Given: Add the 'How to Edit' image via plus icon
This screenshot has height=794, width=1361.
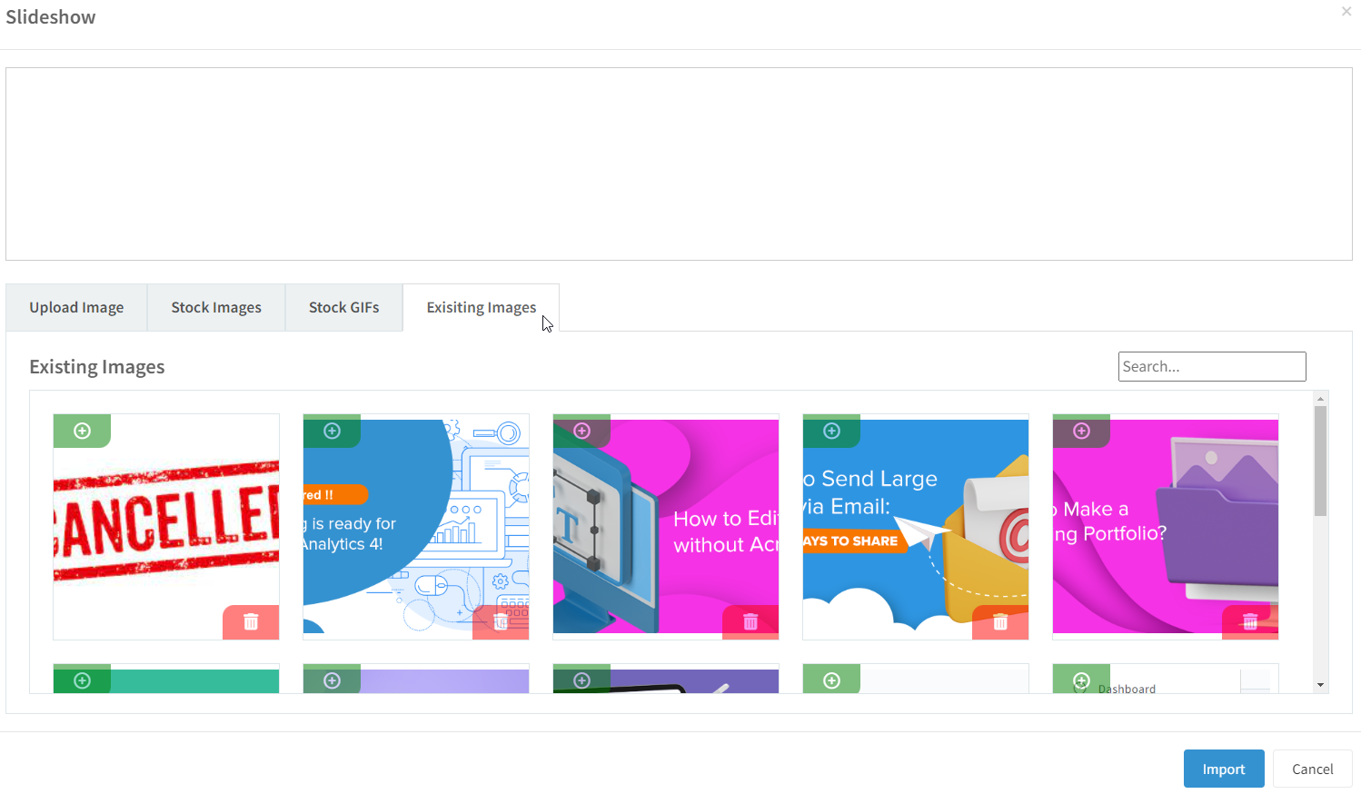Looking at the screenshot, I should (x=581, y=431).
